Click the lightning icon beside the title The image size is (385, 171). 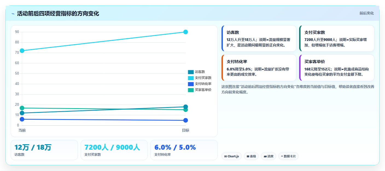click(x=13, y=14)
